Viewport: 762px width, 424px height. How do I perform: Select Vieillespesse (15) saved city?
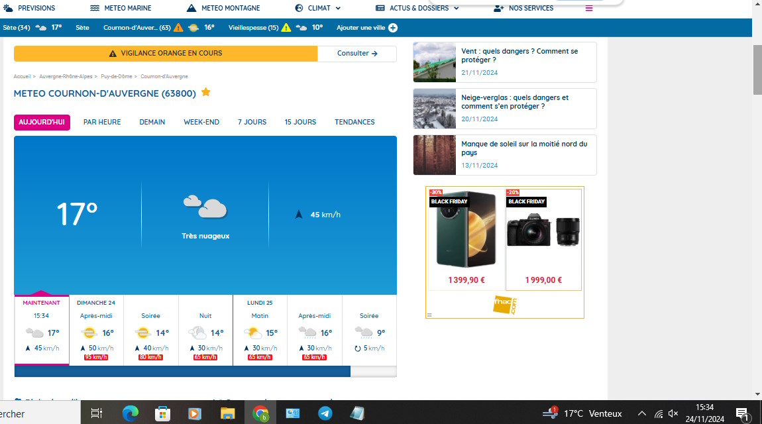tap(253, 28)
